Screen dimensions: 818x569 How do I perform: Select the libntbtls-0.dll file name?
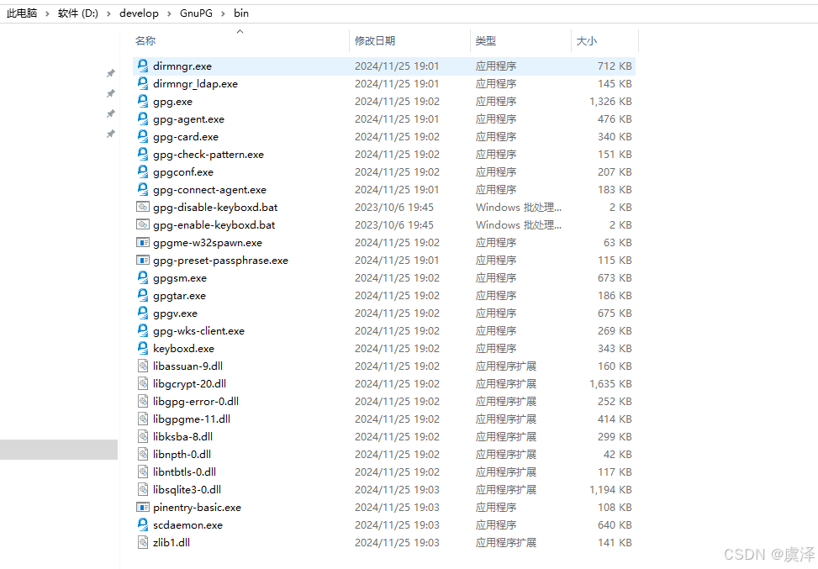[184, 472]
